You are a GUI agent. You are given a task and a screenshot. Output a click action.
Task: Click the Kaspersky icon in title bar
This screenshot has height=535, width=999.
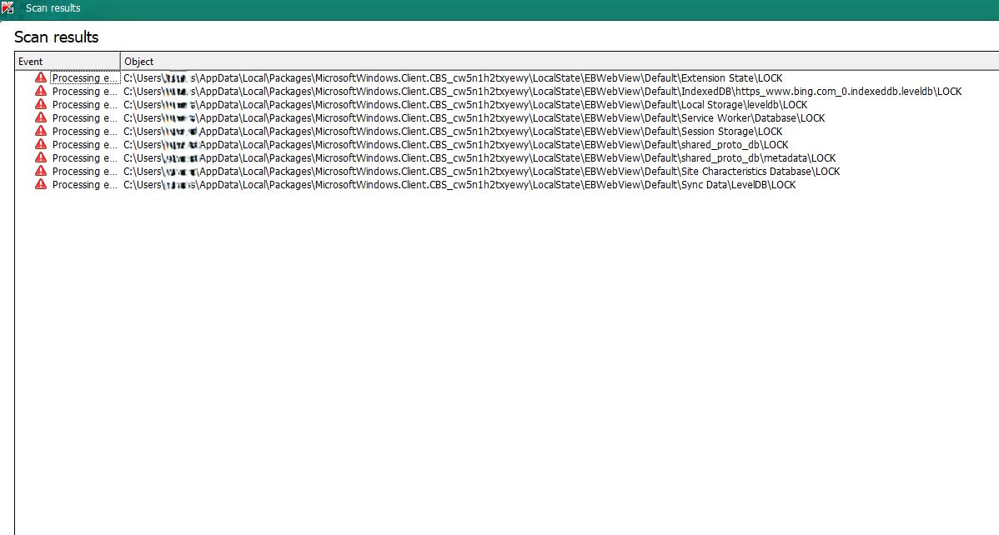[8, 8]
